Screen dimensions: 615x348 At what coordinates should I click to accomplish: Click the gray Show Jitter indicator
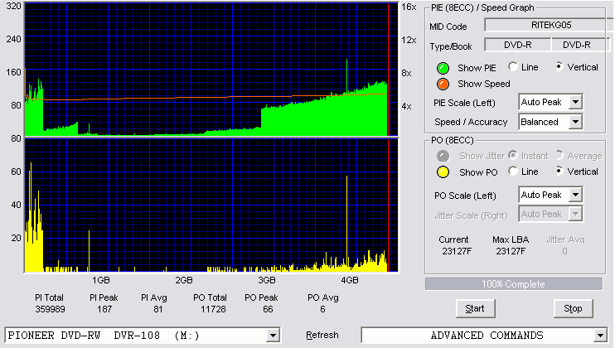(x=443, y=156)
